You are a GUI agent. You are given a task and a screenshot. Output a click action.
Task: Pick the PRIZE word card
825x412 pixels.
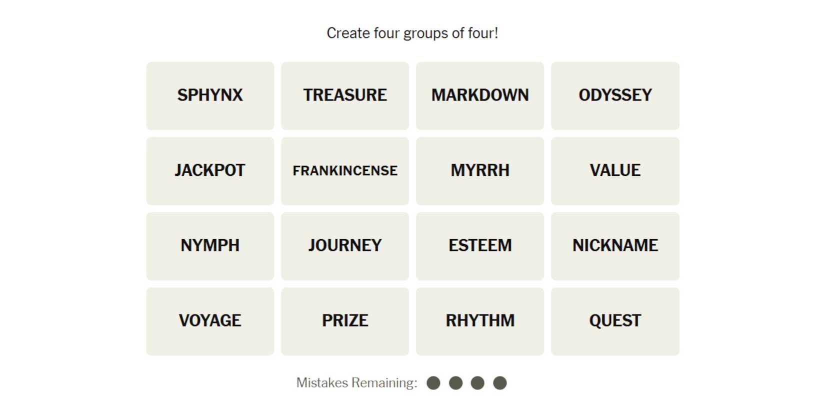345,321
